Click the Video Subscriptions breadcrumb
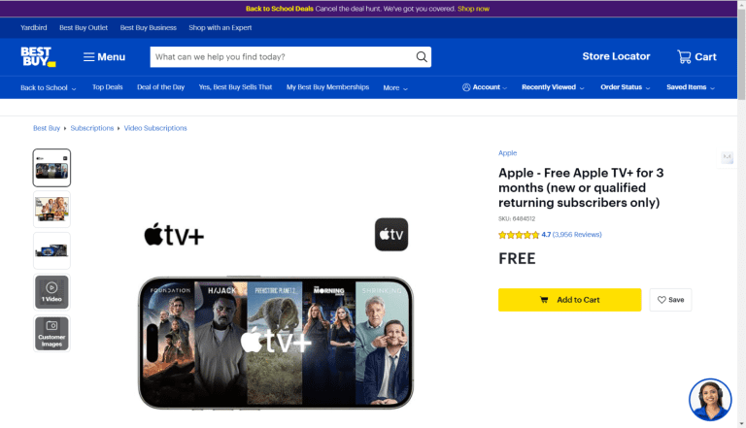746x428 pixels. pos(155,128)
